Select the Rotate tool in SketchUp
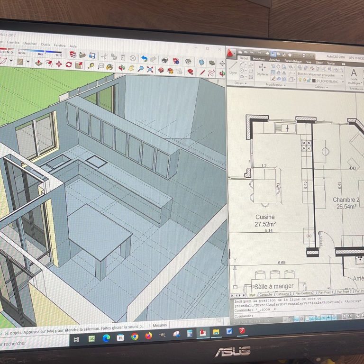The width and height of the screenshot is (364, 364). point(69,64)
